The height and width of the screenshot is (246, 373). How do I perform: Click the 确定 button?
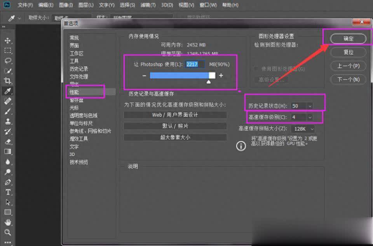tap(348, 38)
